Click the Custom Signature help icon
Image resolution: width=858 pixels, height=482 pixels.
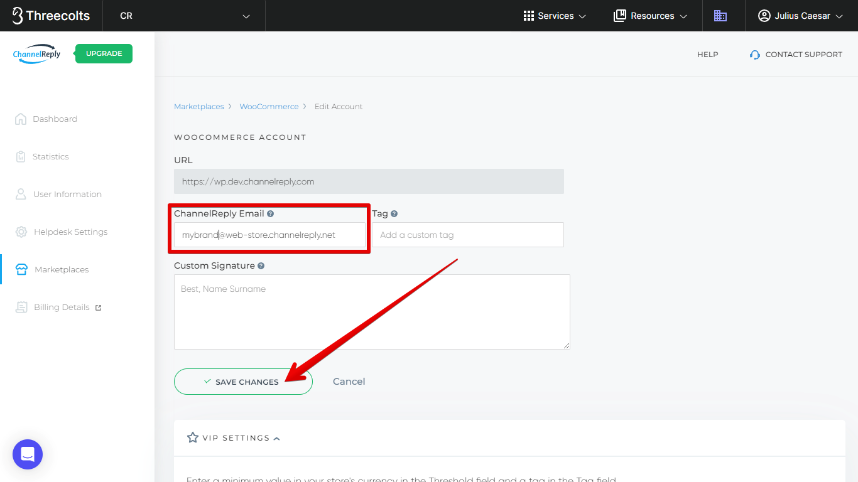tap(261, 266)
